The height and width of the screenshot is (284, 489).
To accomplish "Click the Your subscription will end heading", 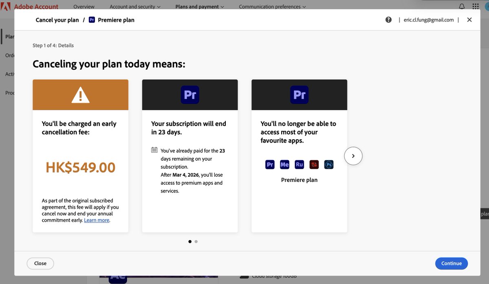I will pyautogui.click(x=188, y=128).
